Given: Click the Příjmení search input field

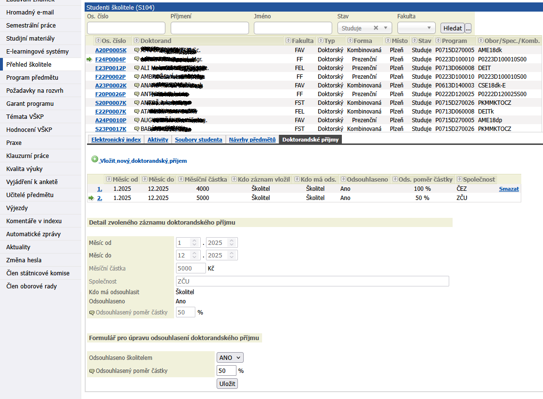Looking at the screenshot, I should [209, 28].
